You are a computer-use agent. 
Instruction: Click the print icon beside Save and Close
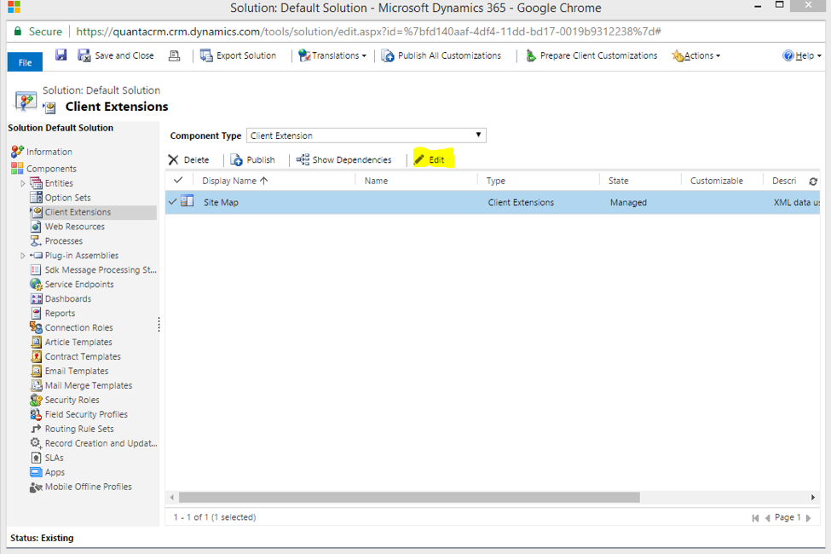coord(175,55)
